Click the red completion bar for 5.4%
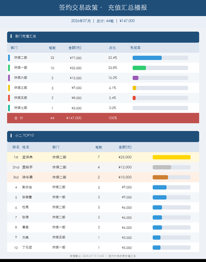The width and height of the screenshot is (206, 262). [134, 98]
